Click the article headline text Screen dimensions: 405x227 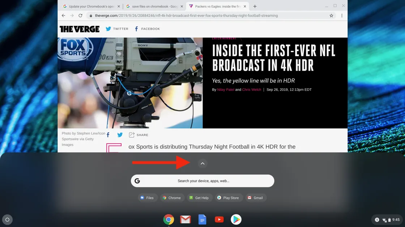pos(273,58)
